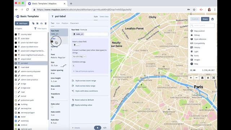Image resolution: width=231 pixels, height=130 pixels.
Task: Expand See all formula options
Action: tap(83, 71)
